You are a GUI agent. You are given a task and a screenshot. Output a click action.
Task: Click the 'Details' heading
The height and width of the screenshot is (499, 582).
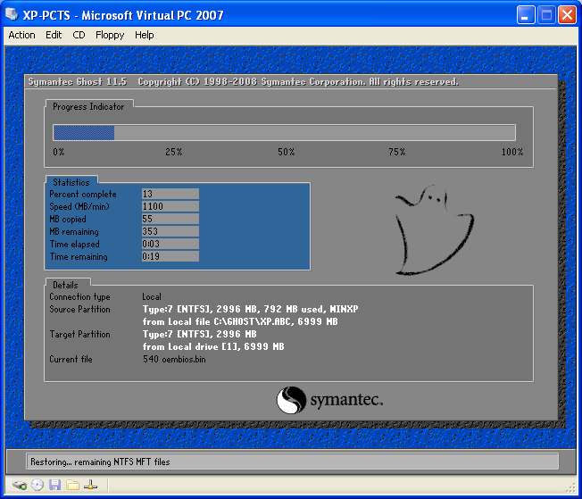point(65,285)
